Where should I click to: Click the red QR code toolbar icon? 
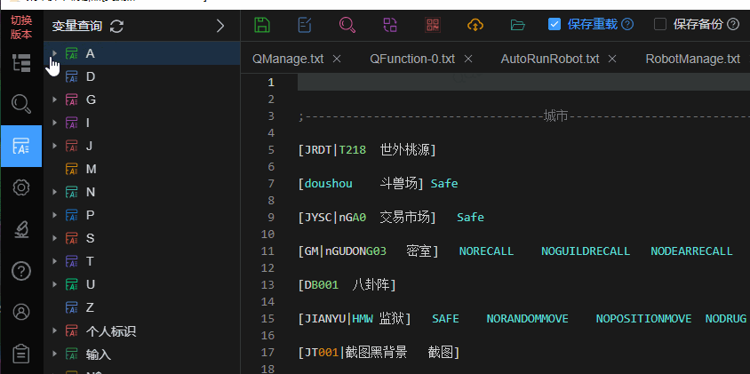[x=433, y=24]
